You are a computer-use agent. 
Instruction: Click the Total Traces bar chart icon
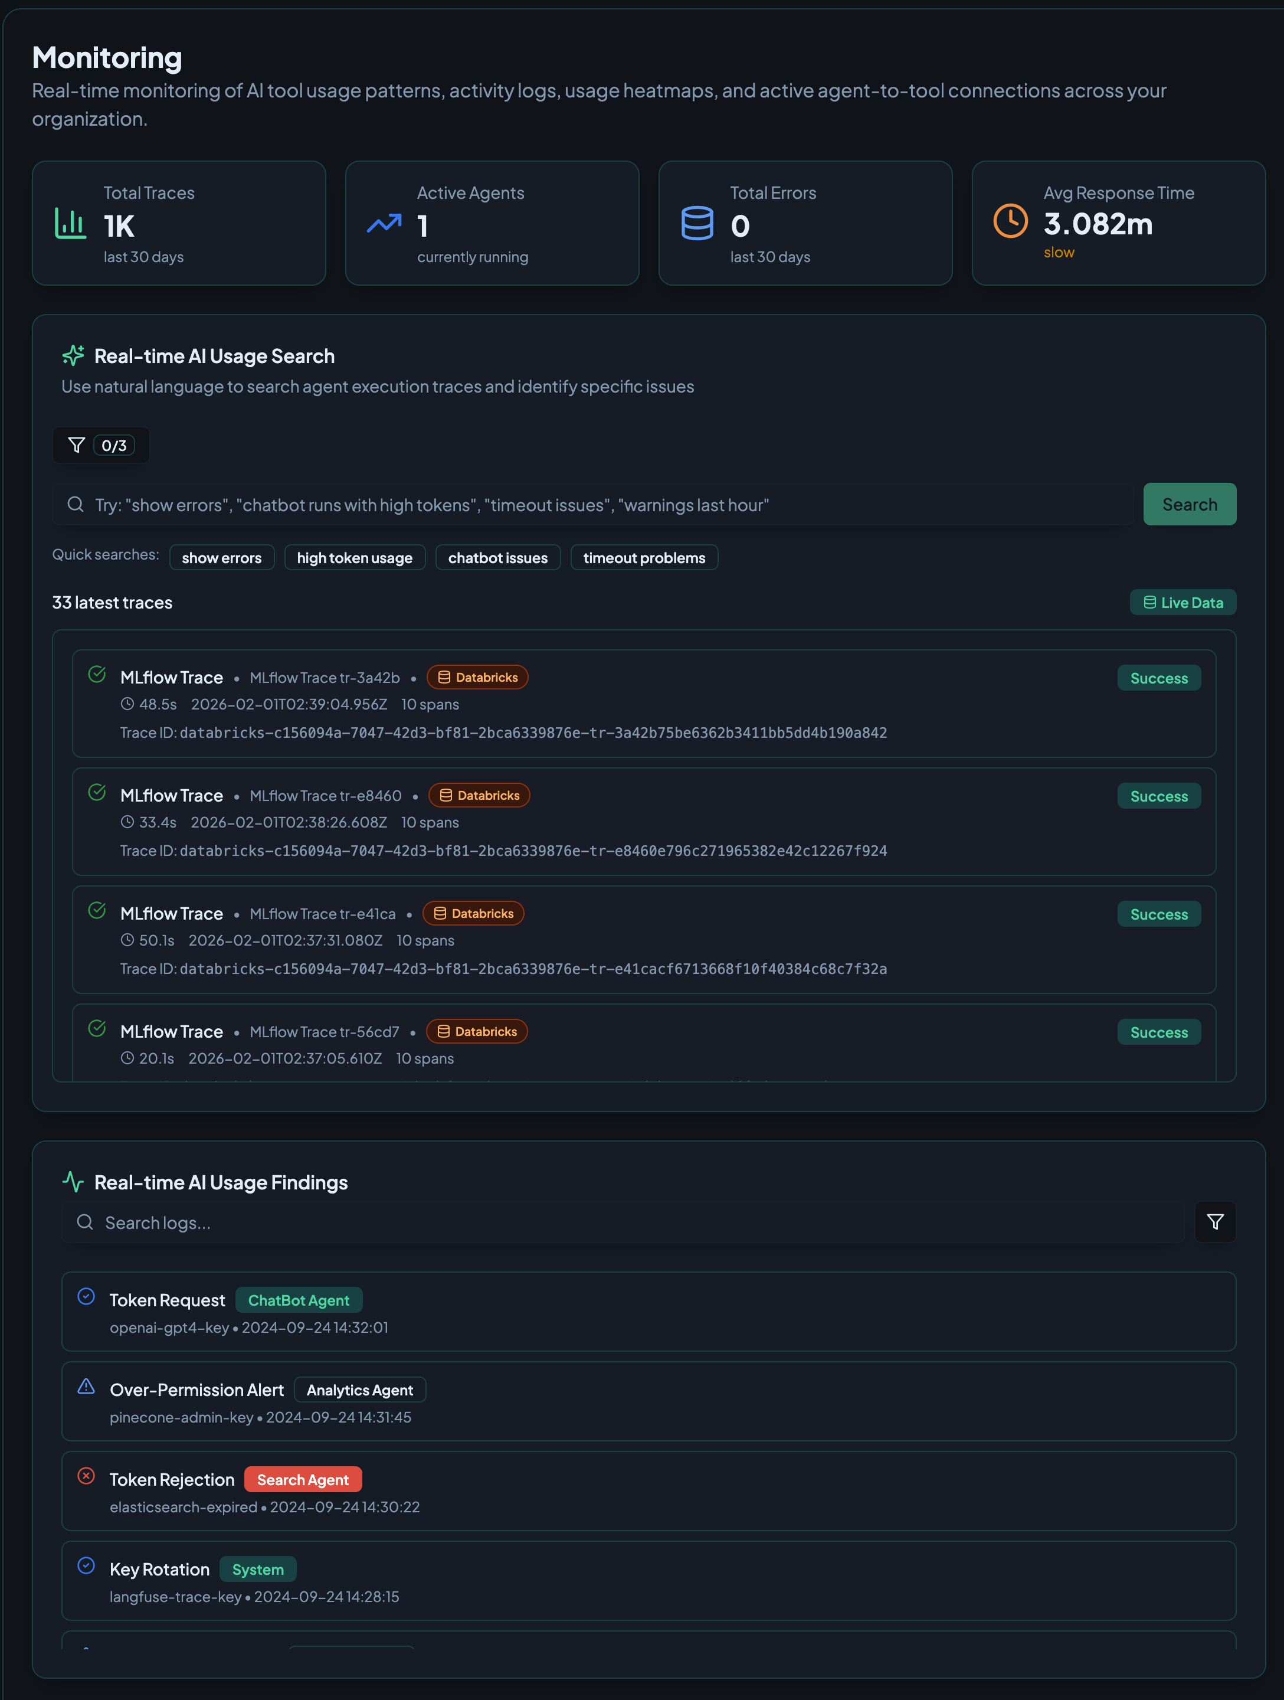coord(71,224)
